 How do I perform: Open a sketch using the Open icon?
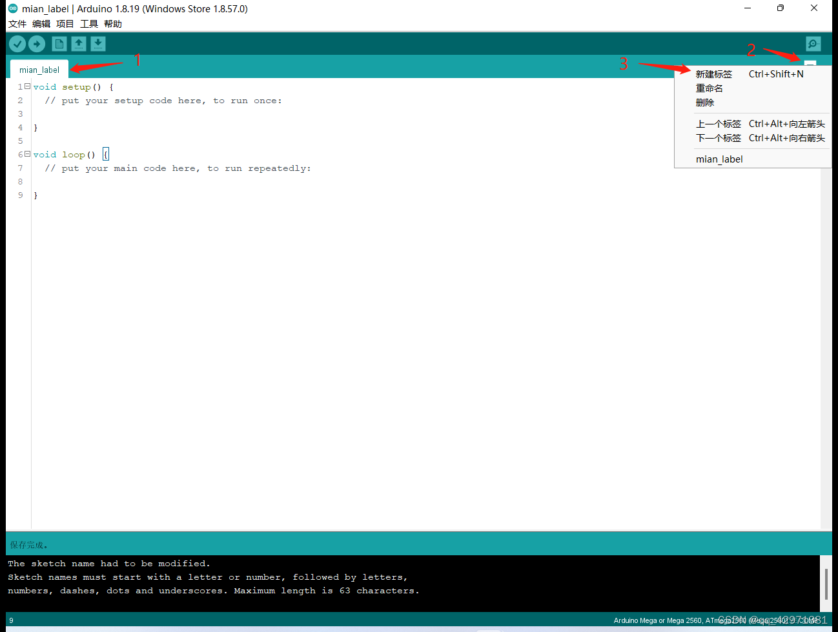pyautogui.click(x=78, y=43)
